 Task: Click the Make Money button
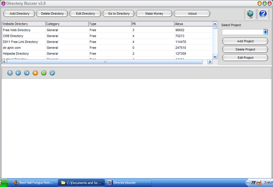pos(154,13)
